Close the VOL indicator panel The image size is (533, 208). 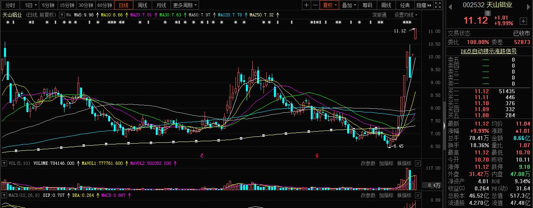418,163
